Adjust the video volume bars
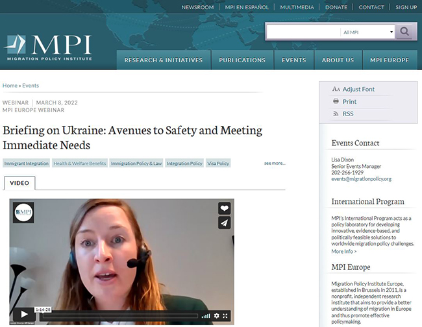This screenshot has width=422, height=327. point(206,316)
